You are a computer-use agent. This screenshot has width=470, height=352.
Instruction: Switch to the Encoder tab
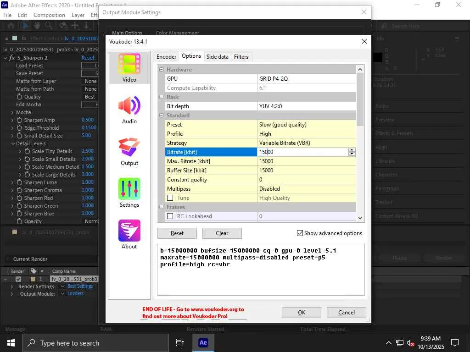pyautogui.click(x=166, y=56)
